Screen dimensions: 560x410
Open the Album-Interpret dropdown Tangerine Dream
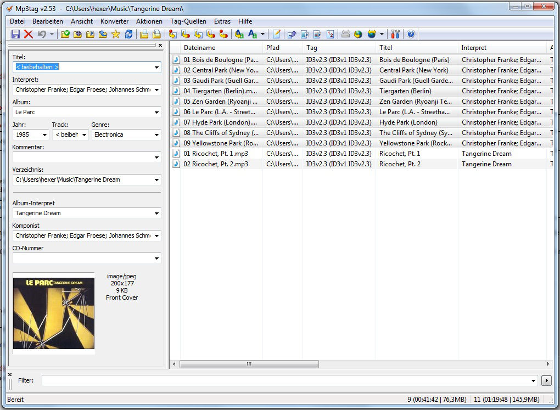pos(156,214)
